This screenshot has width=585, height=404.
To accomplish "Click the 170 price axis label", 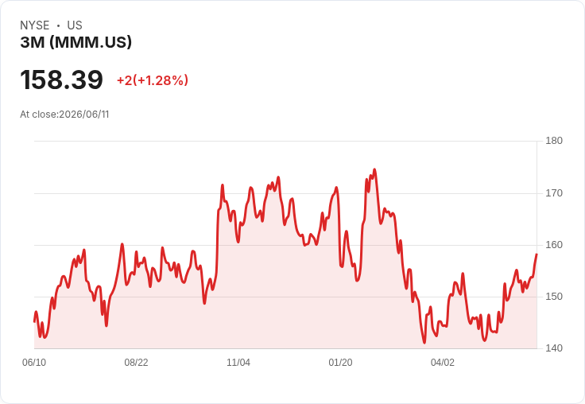I will click(554, 193).
